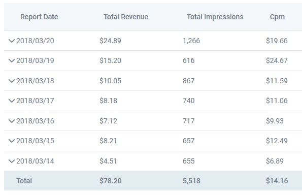This screenshot has height=195, width=302.
Task: Select the 2018/03/20 date text
Action: pos(35,41)
